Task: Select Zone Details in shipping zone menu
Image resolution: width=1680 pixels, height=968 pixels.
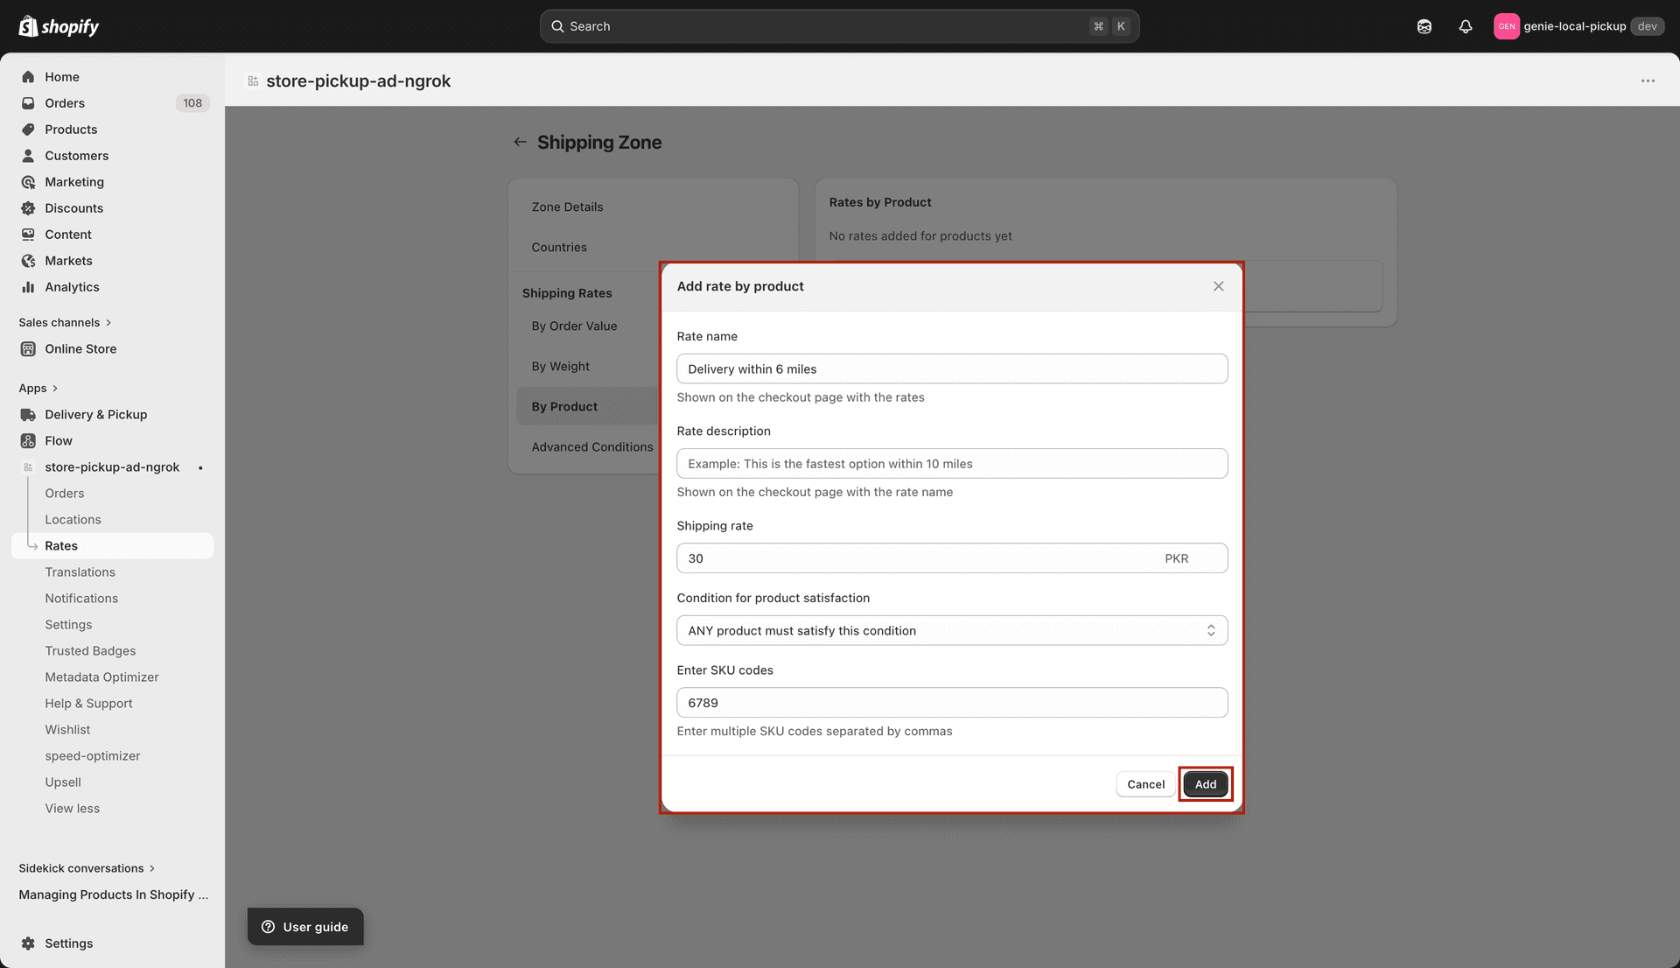Action: 567,207
